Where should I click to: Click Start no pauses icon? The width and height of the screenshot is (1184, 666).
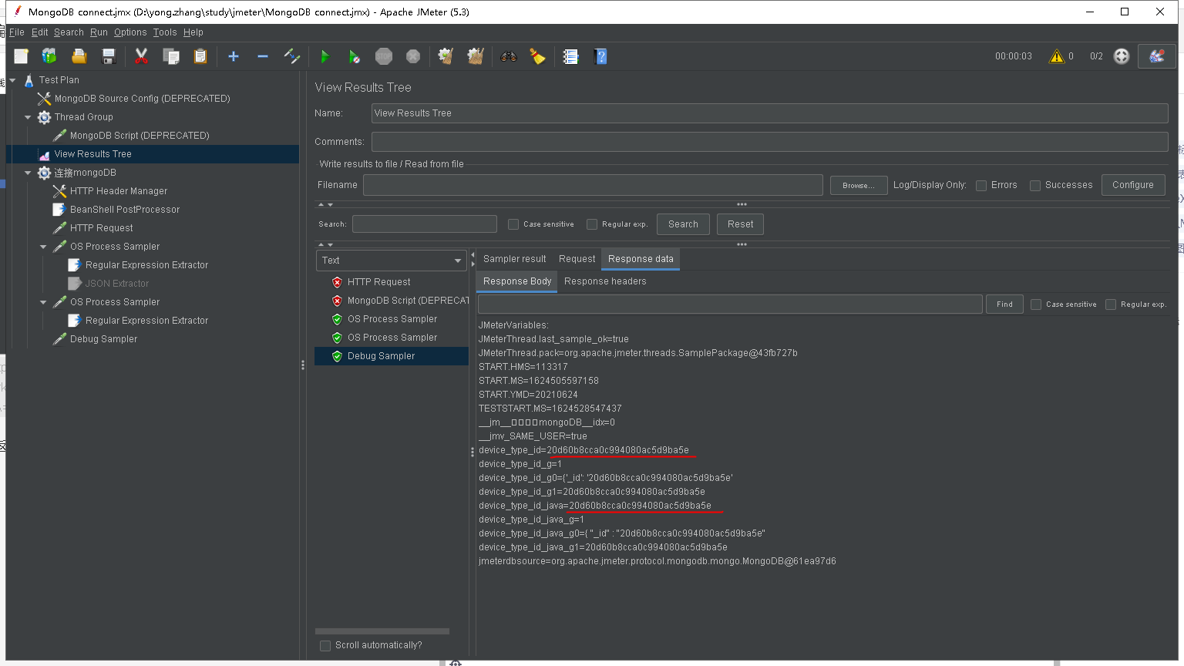pyautogui.click(x=354, y=56)
